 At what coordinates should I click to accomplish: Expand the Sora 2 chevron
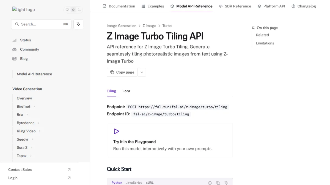[31, 147]
